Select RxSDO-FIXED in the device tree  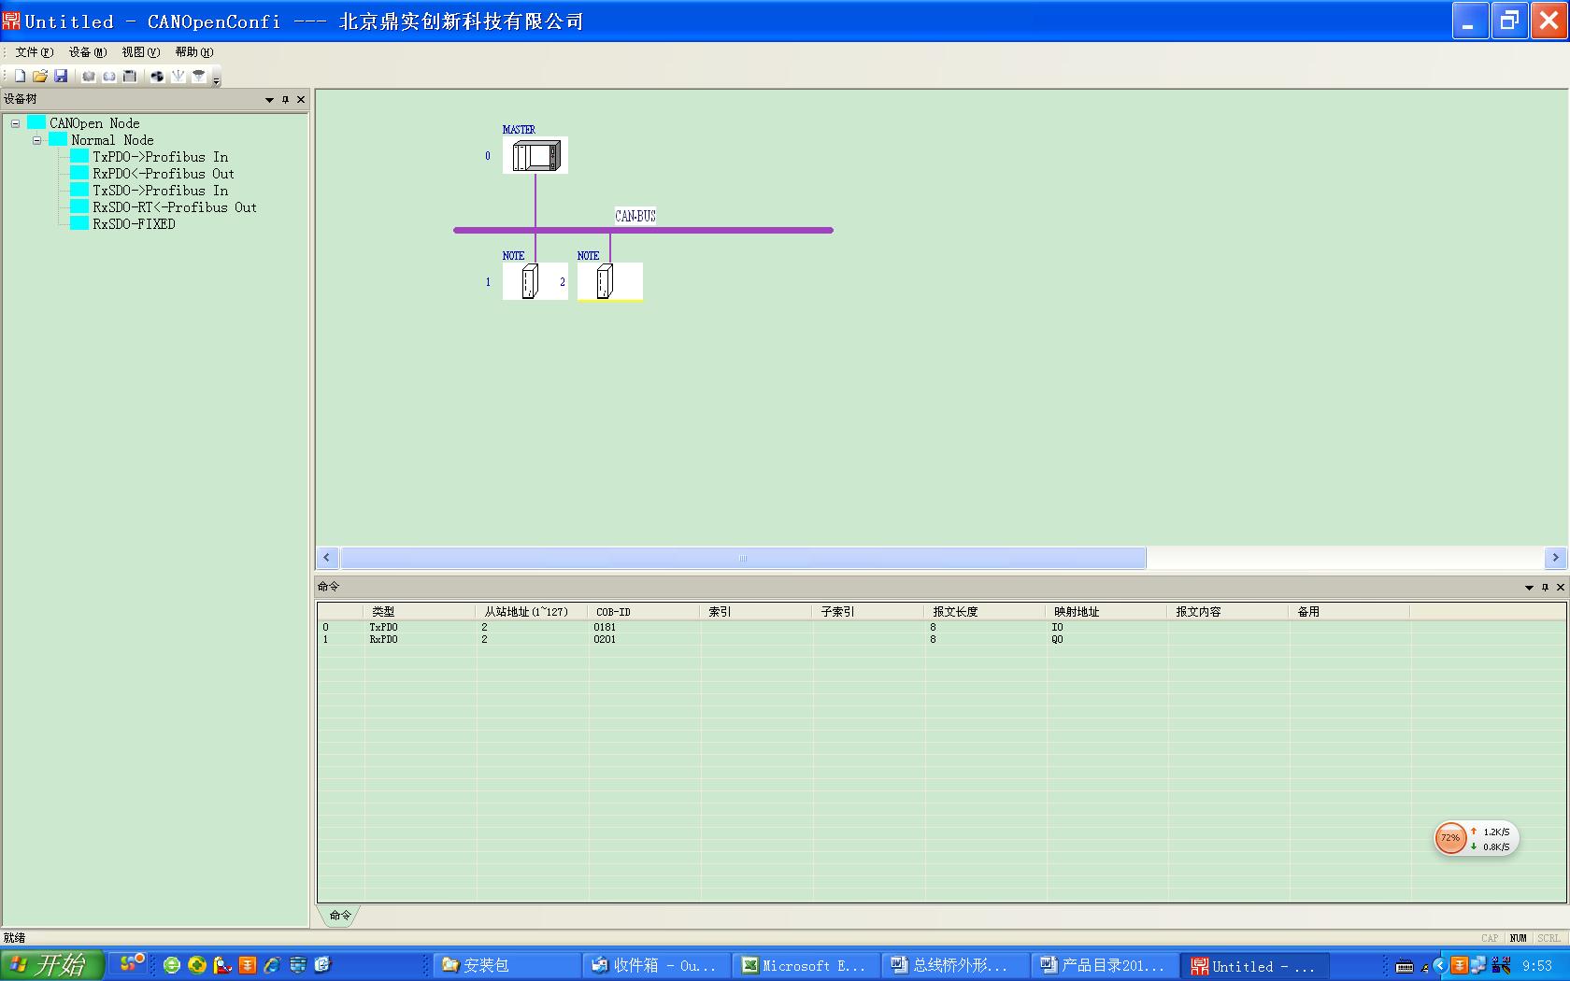coord(134,224)
